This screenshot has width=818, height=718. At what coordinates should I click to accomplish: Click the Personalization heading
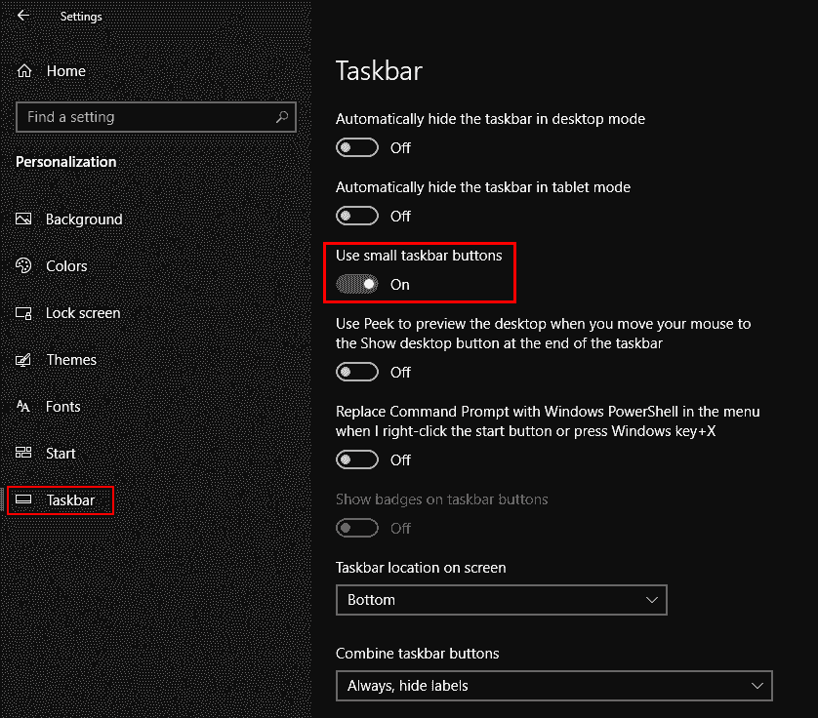[x=65, y=162]
